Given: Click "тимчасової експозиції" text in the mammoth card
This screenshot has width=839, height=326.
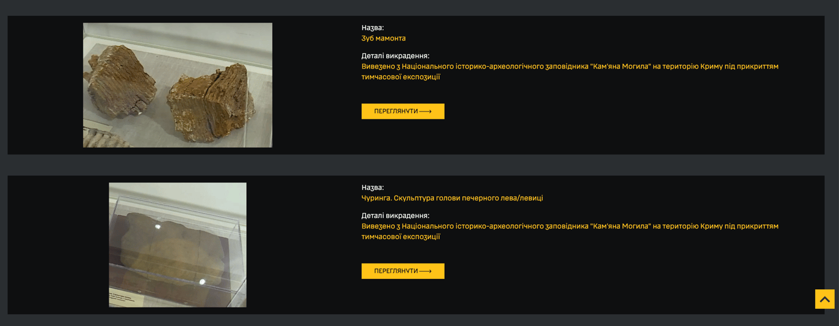Looking at the screenshot, I should pyautogui.click(x=400, y=77).
